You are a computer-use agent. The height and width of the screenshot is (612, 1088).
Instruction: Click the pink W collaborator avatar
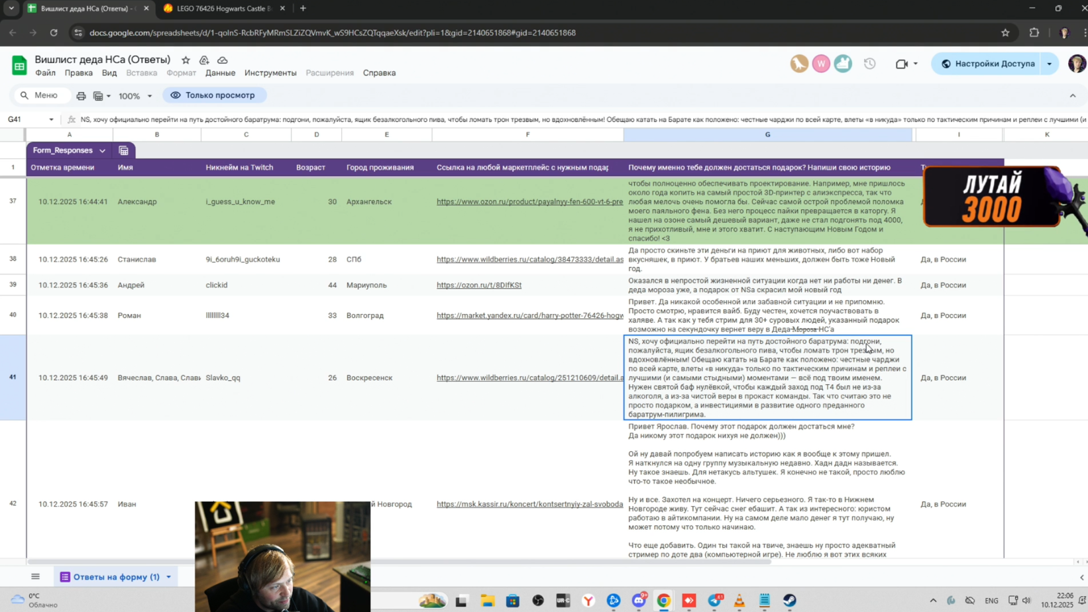821,64
